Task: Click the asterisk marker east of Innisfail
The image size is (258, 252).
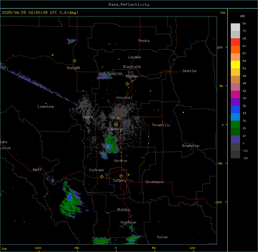Action: click(x=150, y=91)
